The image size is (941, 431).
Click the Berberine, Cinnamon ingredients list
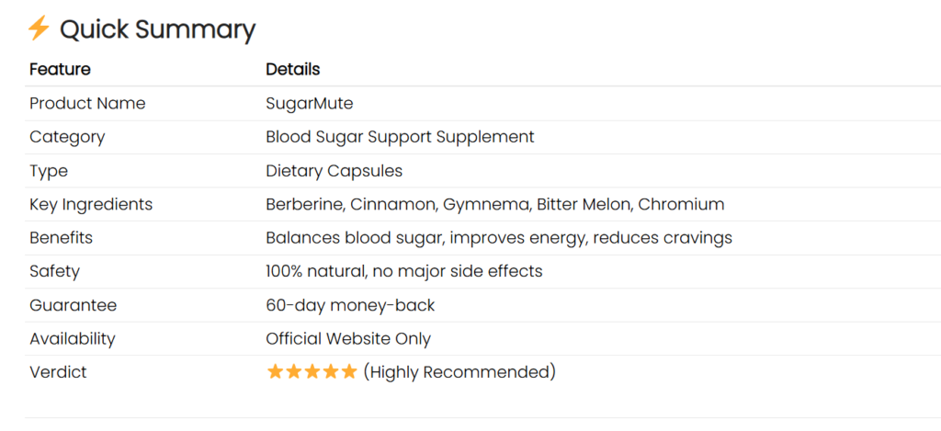[x=494, y=204]
